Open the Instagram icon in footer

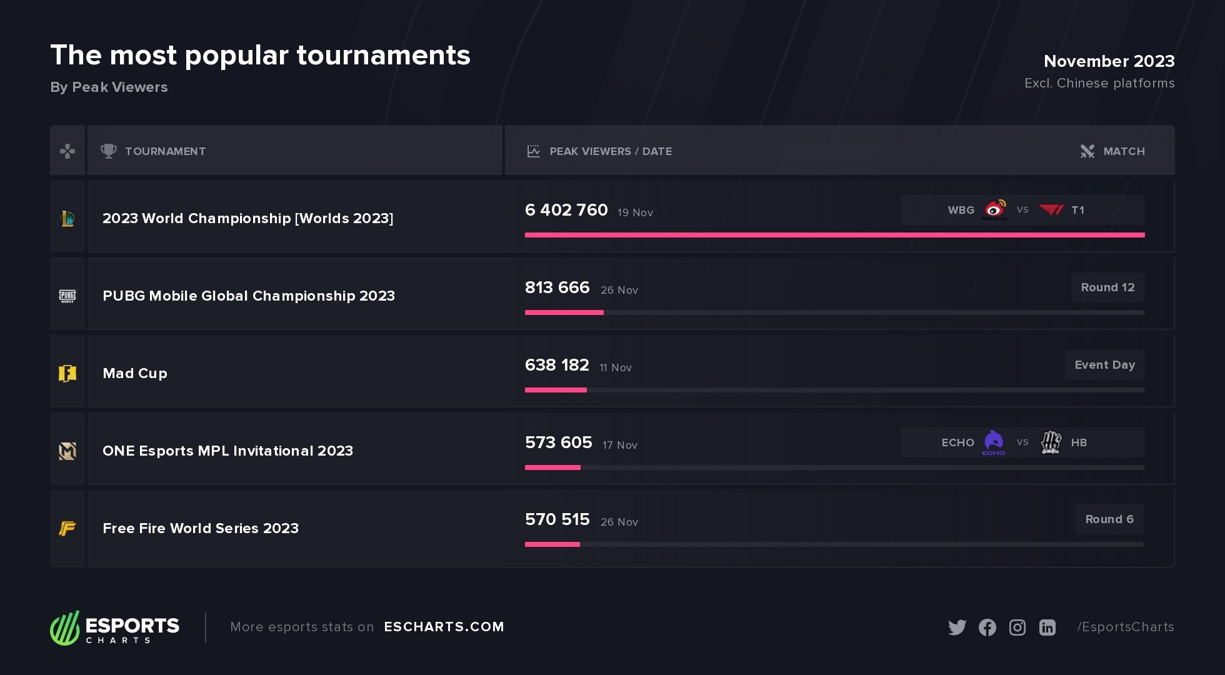1017,627
